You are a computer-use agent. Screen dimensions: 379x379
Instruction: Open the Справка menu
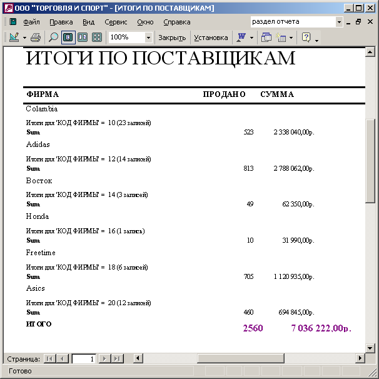177,22
